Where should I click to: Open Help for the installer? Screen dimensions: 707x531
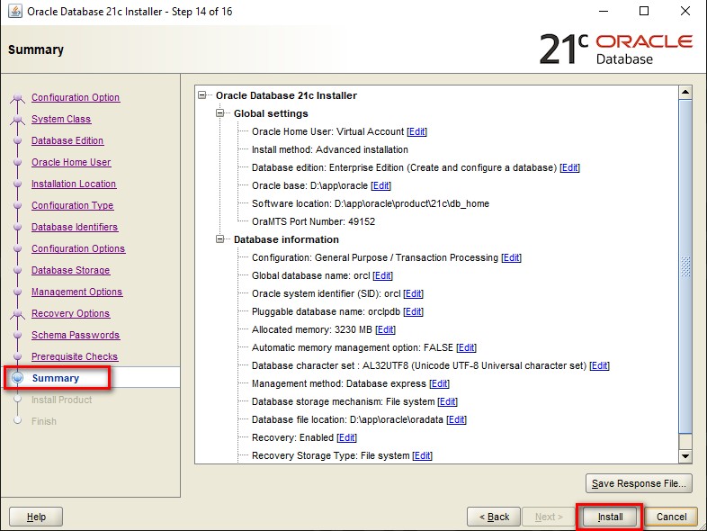tap(36, 517)
